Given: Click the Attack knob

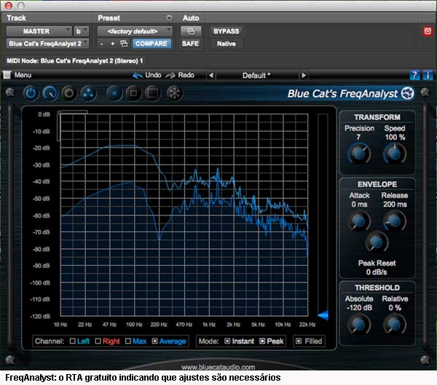Looking at the screenshot, I should [x=359, y=221].
